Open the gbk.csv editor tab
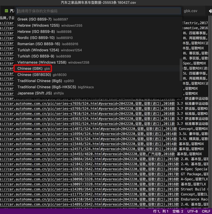The width and height of the screenshot is (212, 214). pos(190,11)
